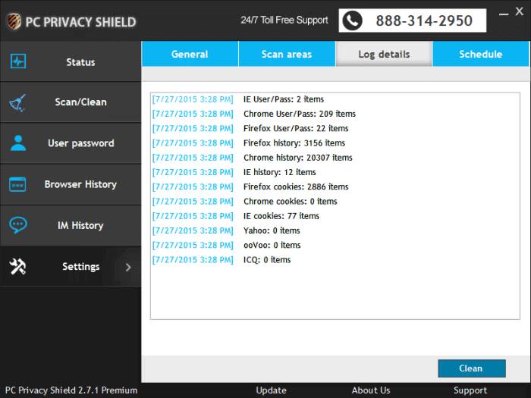This screenshot has width=531, height=398.
Task: Select 'Firefox User/Pass: 22 items' log entry
Action: (x=296, y=128)
